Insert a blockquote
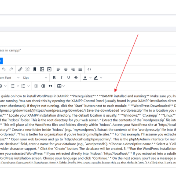 click(x=50, y=86)
